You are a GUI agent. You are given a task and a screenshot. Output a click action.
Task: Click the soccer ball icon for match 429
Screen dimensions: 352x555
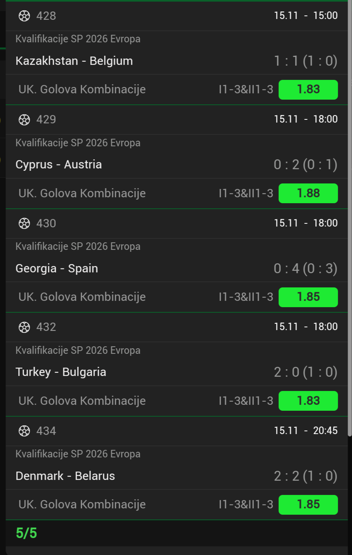24,119
